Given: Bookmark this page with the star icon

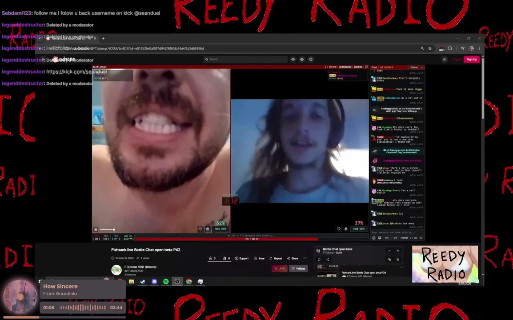Looking at the screenshot, I should tap(430, 48).
